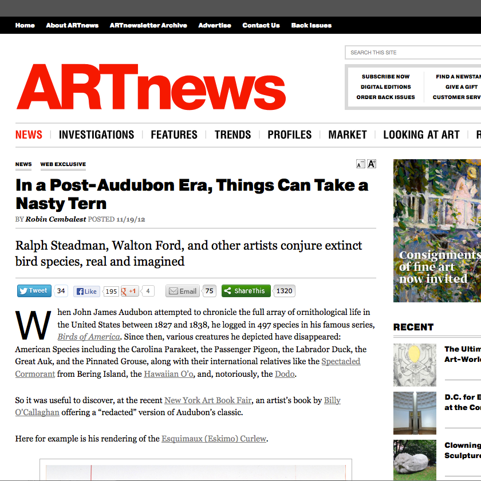Decrease article font size with small A
481x481 pixels.
coord(360,164)
